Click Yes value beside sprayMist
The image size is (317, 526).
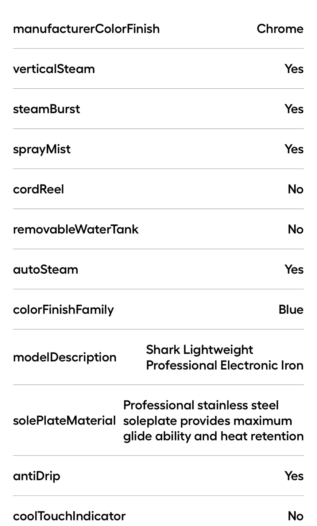[294, 149]
